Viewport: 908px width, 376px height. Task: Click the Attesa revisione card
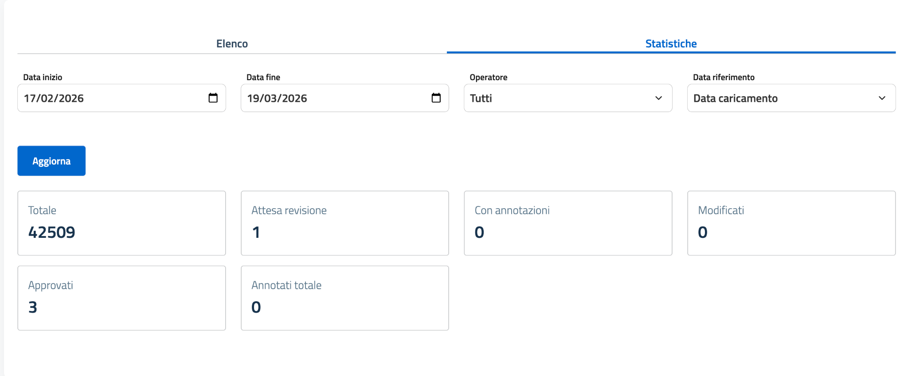point(344,223)
